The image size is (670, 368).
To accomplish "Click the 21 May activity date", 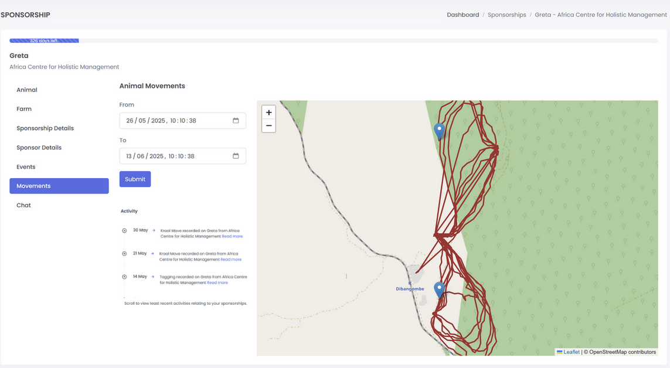I will 140,253.
